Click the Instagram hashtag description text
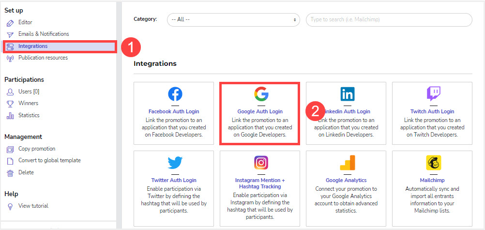The height and width of the screenshot is (230, 485). pos(260,206)
